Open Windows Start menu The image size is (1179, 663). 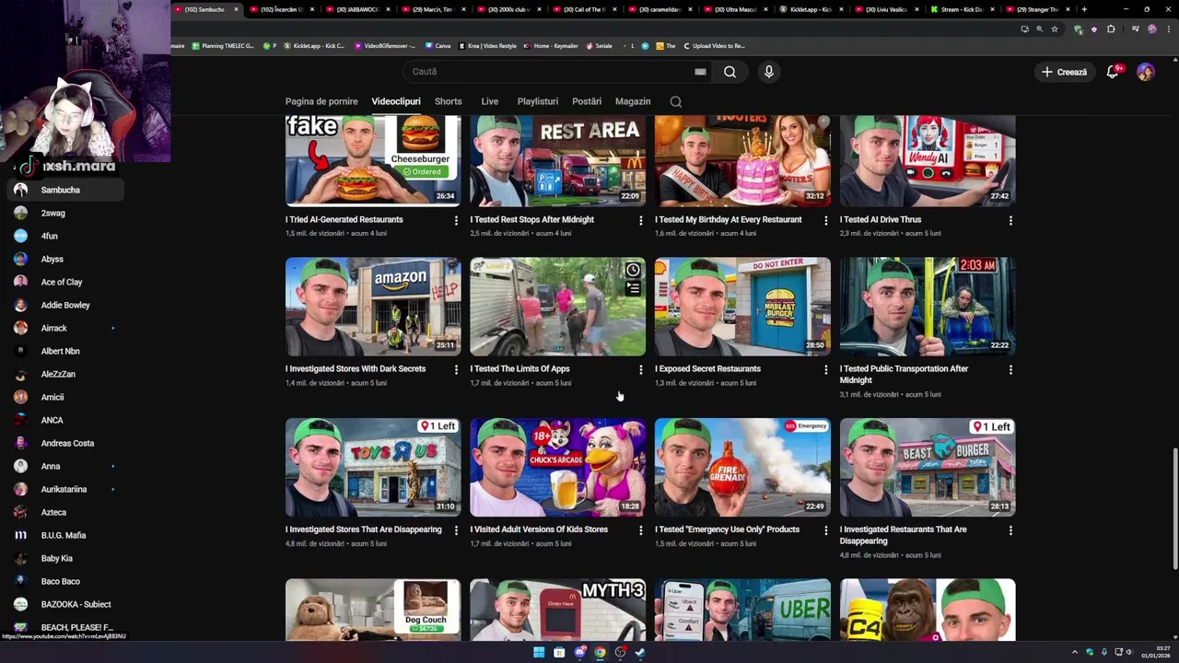point(539,653)
